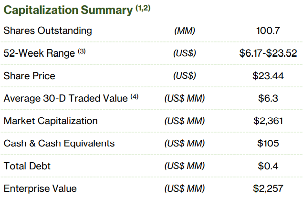The image size is (303, 198).
Task: Click the $0.4 total debt value
Action: 268,166
